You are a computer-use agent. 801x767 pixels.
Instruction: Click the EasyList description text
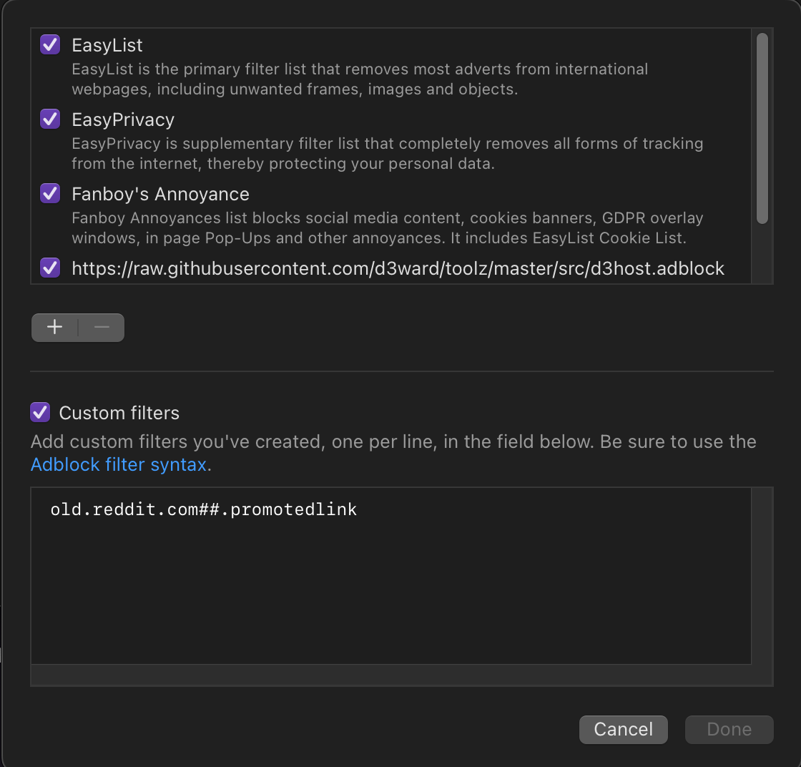coord(360,79)
